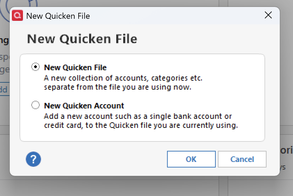
Task: Click the cut-off "ys" text below the "ori" text
Action: [283, 167]
